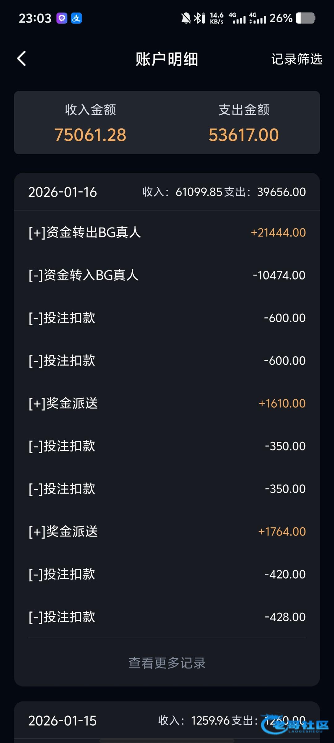
Task: Tap the Bluetooth status icon
Action: click(x=199, y=18)
